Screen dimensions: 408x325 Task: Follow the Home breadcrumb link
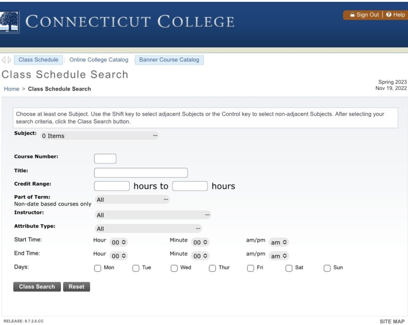pyautogui.click(x=12, y=89)
